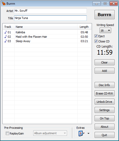Image resolution: width=119 pixels, height=141 pixels.
Task: Open the Extras dropdown arrow
Action: pos(88,133)
